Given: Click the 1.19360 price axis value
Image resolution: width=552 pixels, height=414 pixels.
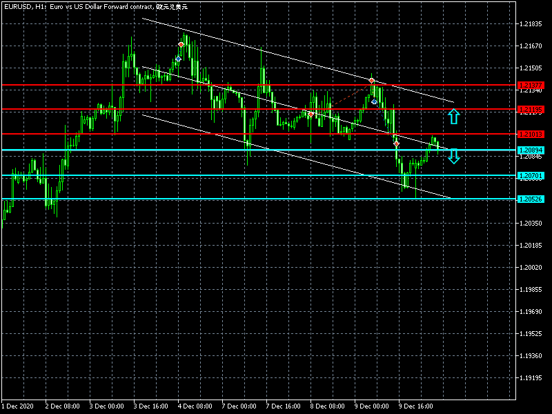Looking at the screenshot, I should pos(531,356).
